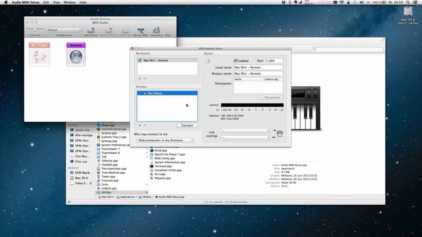422x237 pixels.
Task: Click Audio MIDI Setup.app in Finder path bar
Action: tap(169, 197)
